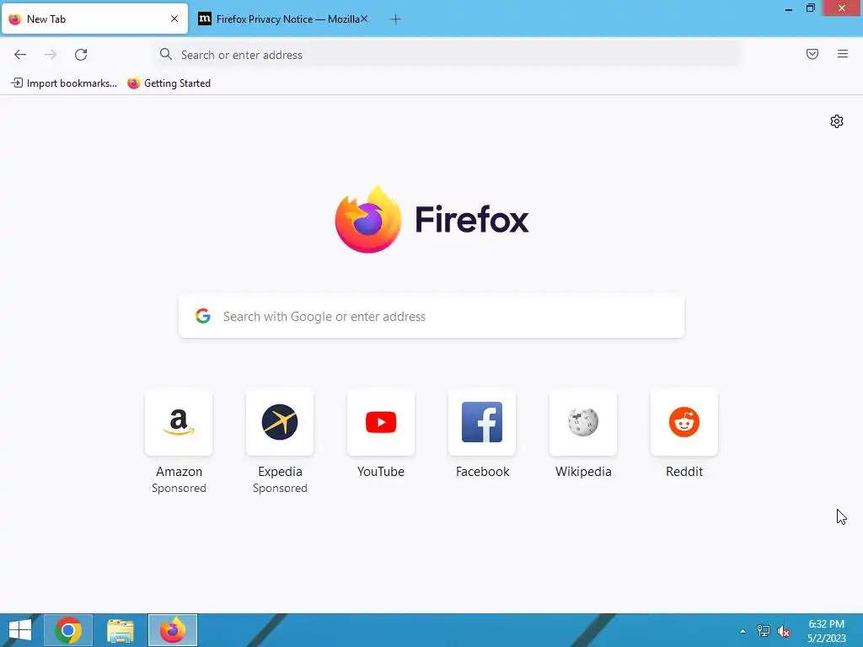Viewport: 863px width, 647px height.
Task: Focus the top address bar field
Action: point(446,55)
